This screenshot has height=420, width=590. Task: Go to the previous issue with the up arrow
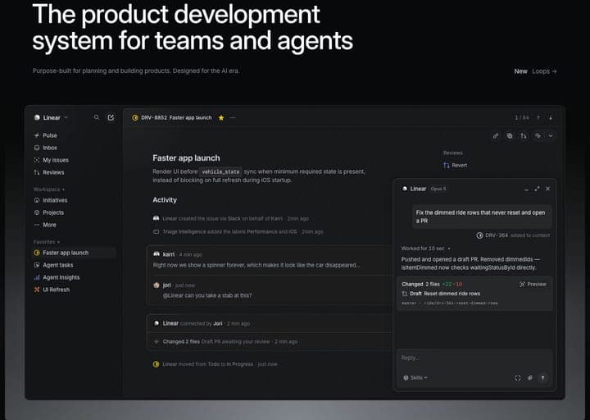(x=538, y=118)
